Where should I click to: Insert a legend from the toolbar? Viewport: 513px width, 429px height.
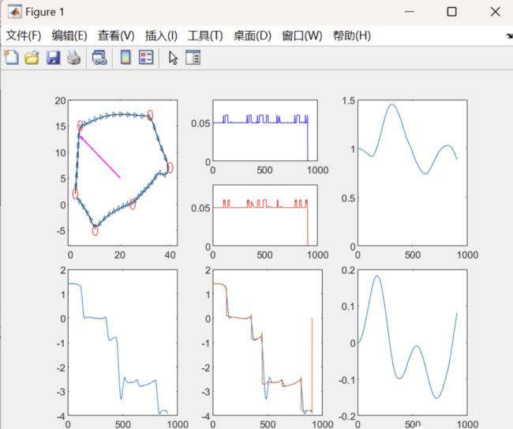pos(146,58)
